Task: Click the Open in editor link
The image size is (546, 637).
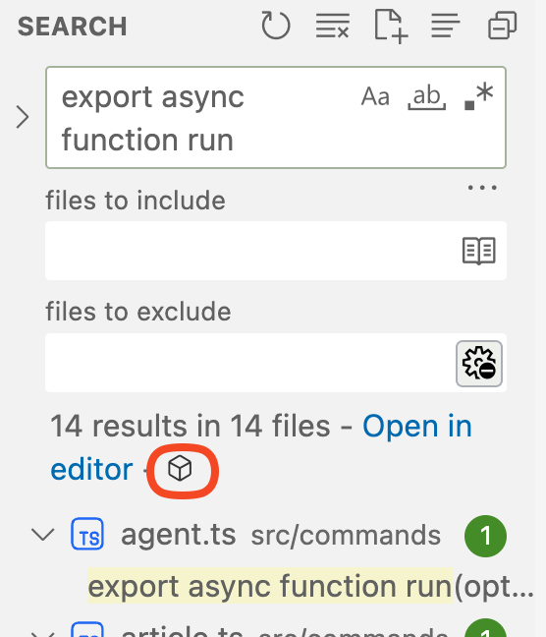Action: (261, 447)
